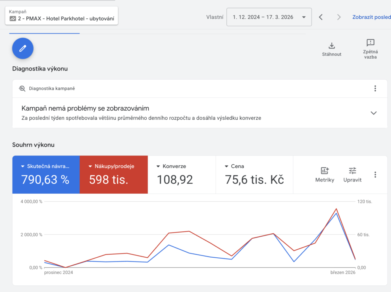Open the Metriky chart metrics icon
Viewport: 391px width, 292px height.
click(325, 171)
